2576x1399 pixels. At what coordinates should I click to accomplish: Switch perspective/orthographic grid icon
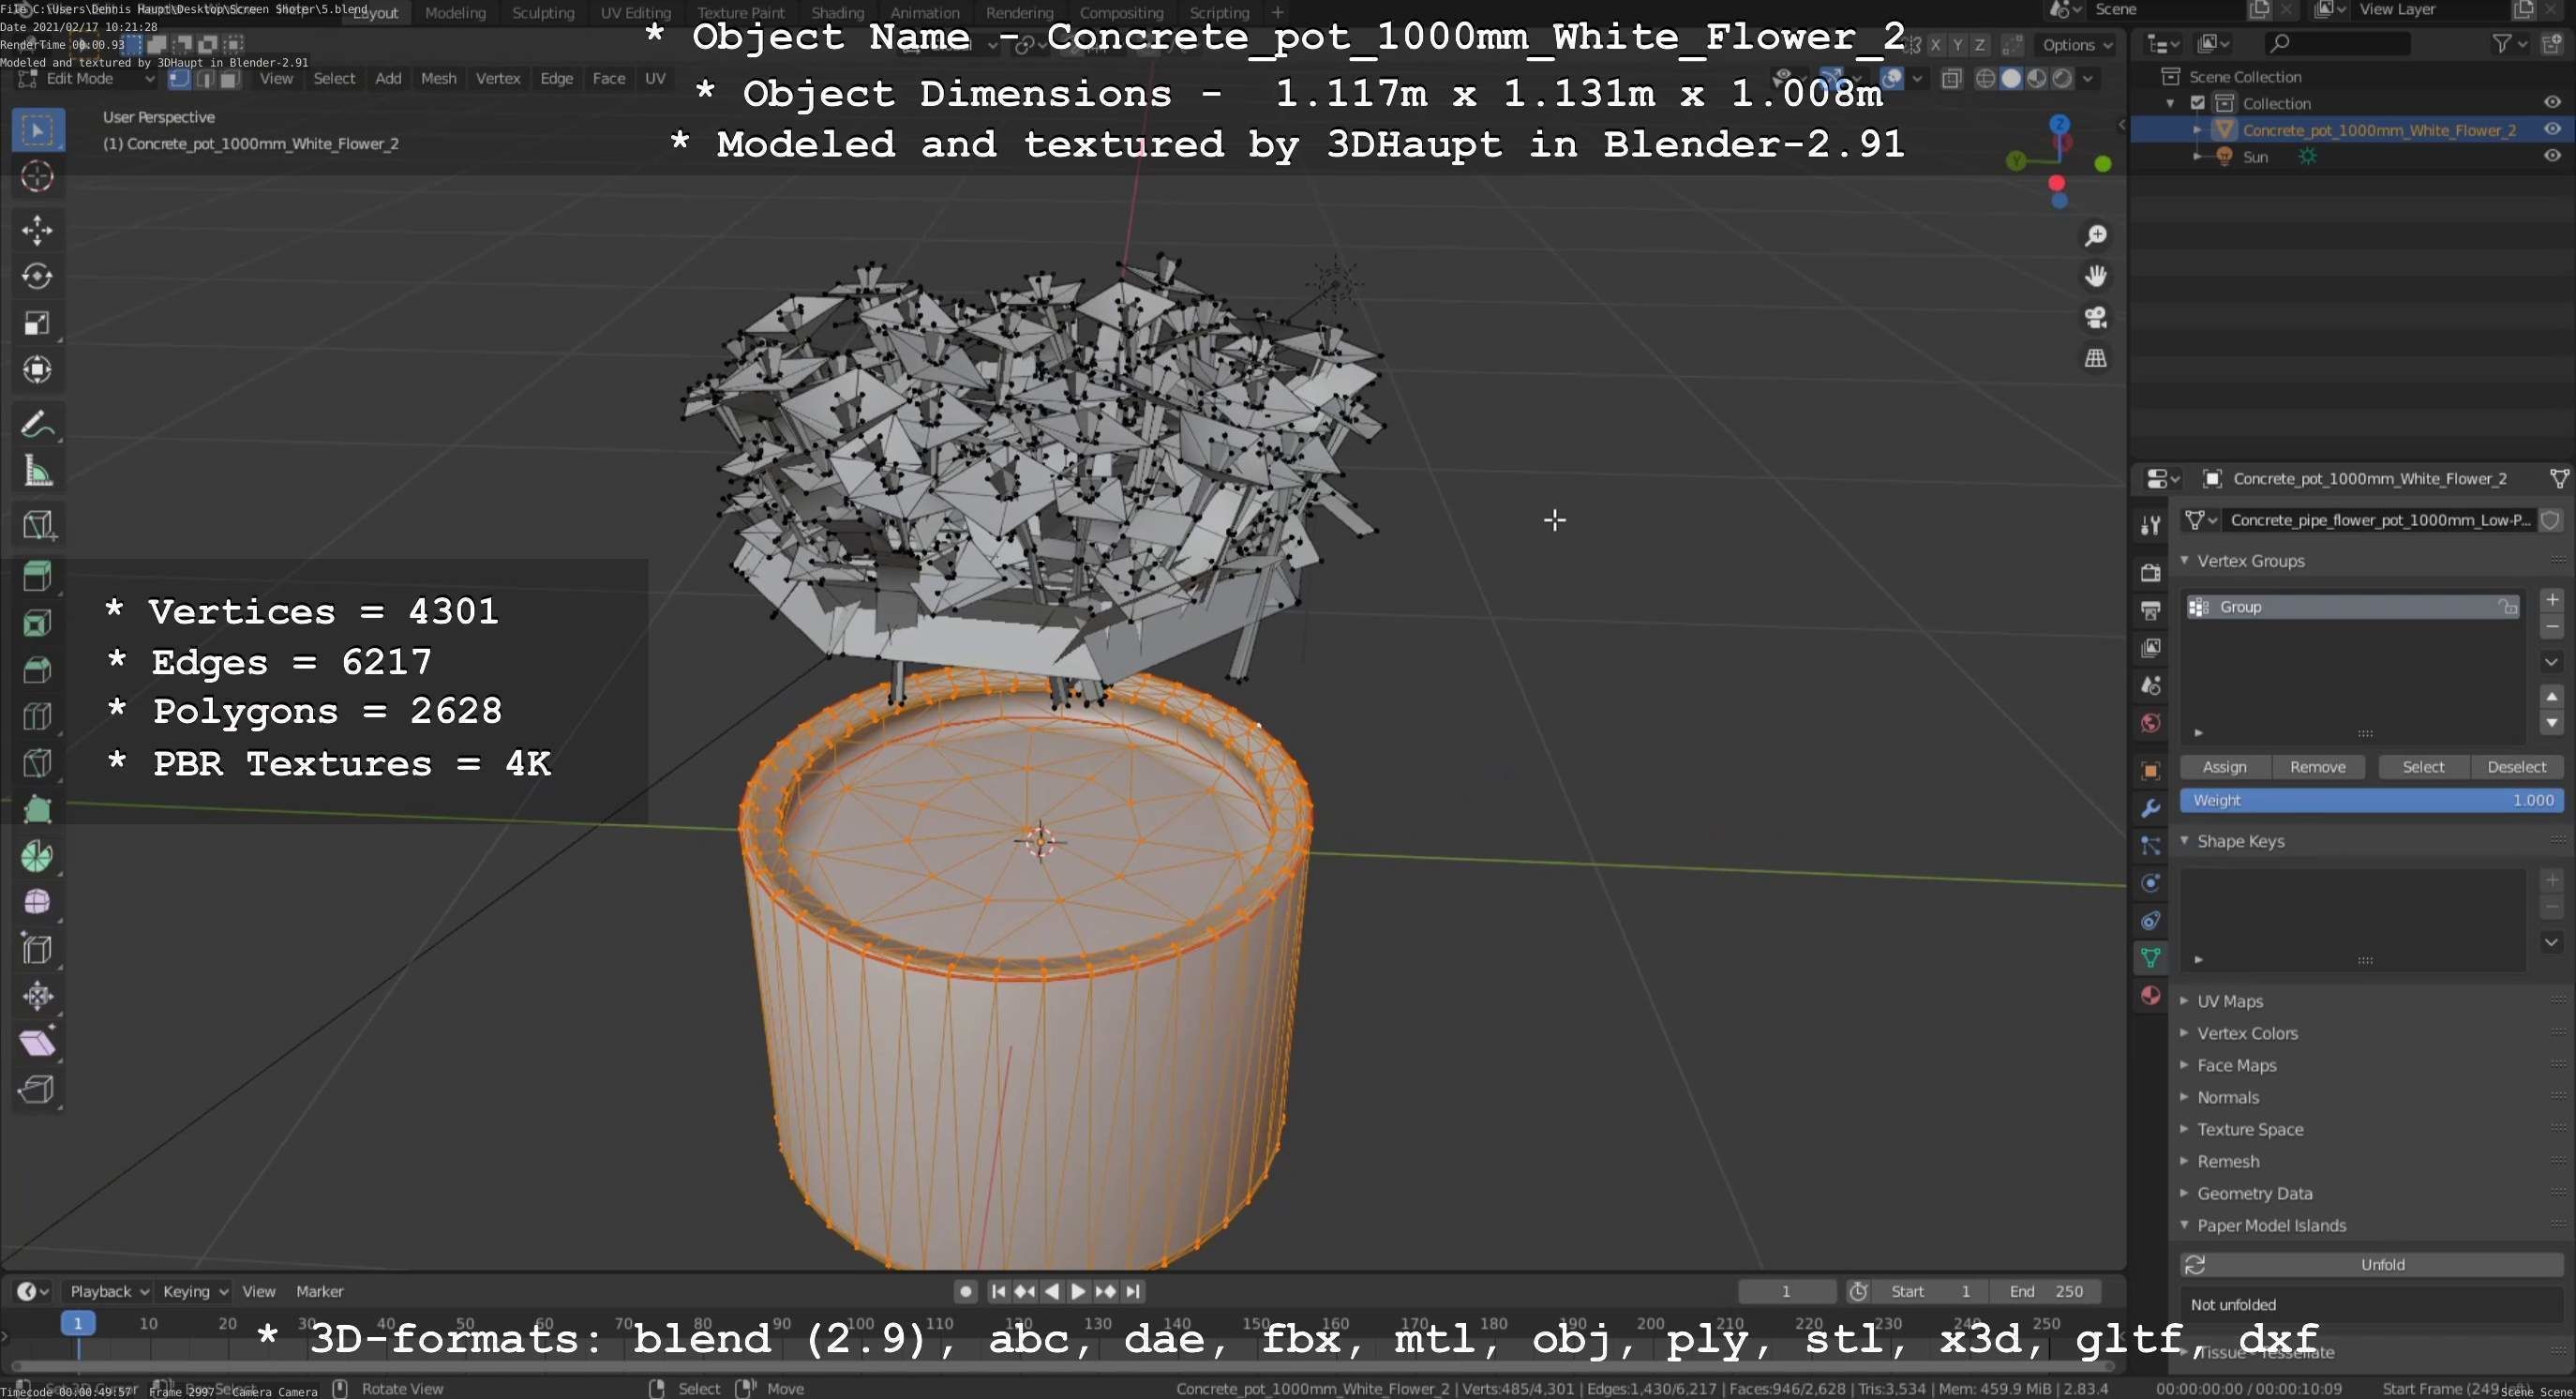pos(2096,359)
